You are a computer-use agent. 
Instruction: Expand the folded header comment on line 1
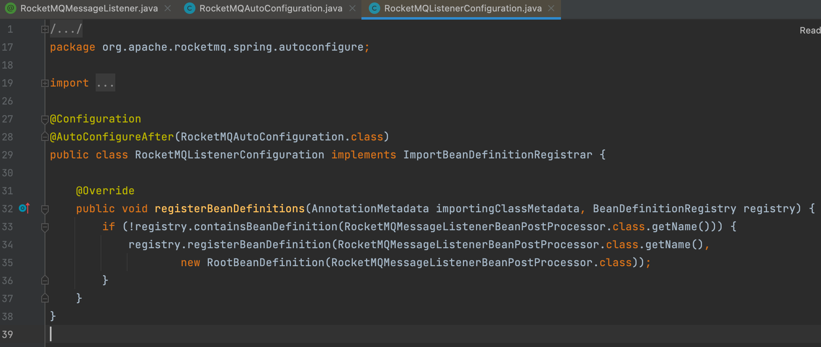[45, 29]
